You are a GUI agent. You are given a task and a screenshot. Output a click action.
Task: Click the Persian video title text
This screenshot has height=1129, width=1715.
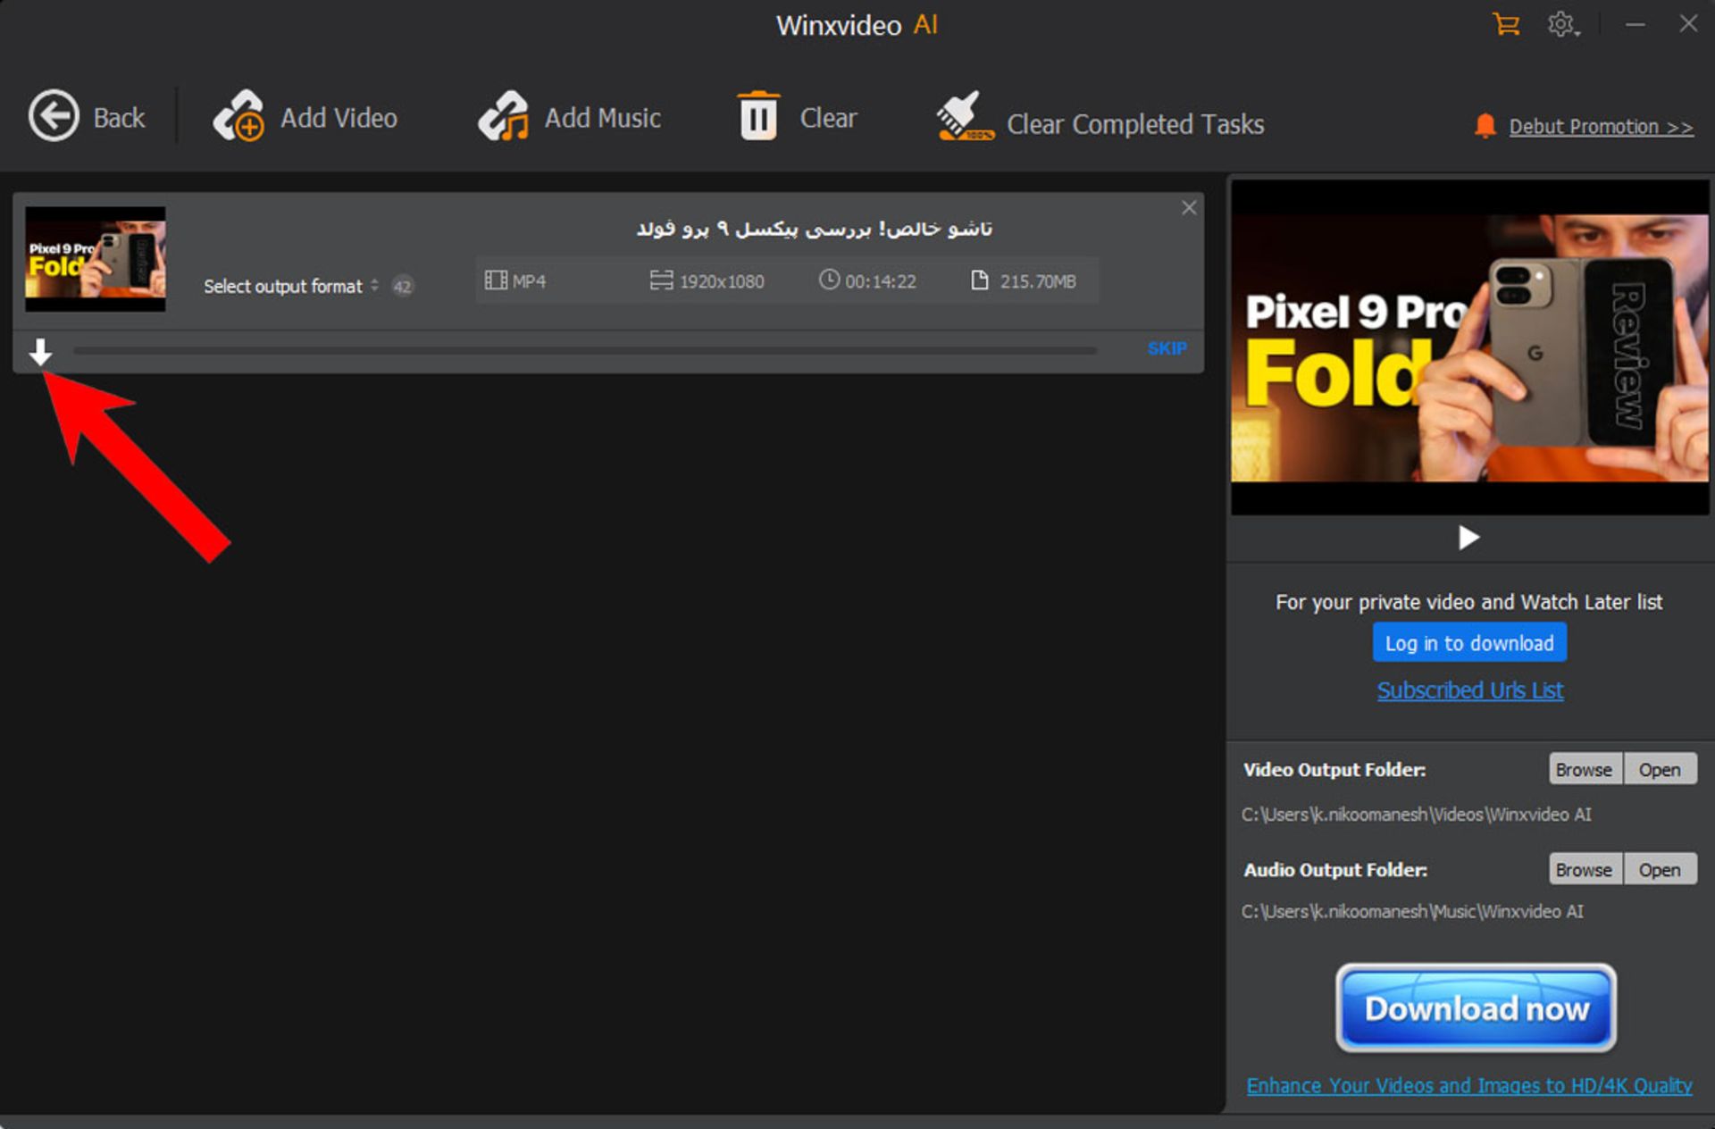pos(814,229)
